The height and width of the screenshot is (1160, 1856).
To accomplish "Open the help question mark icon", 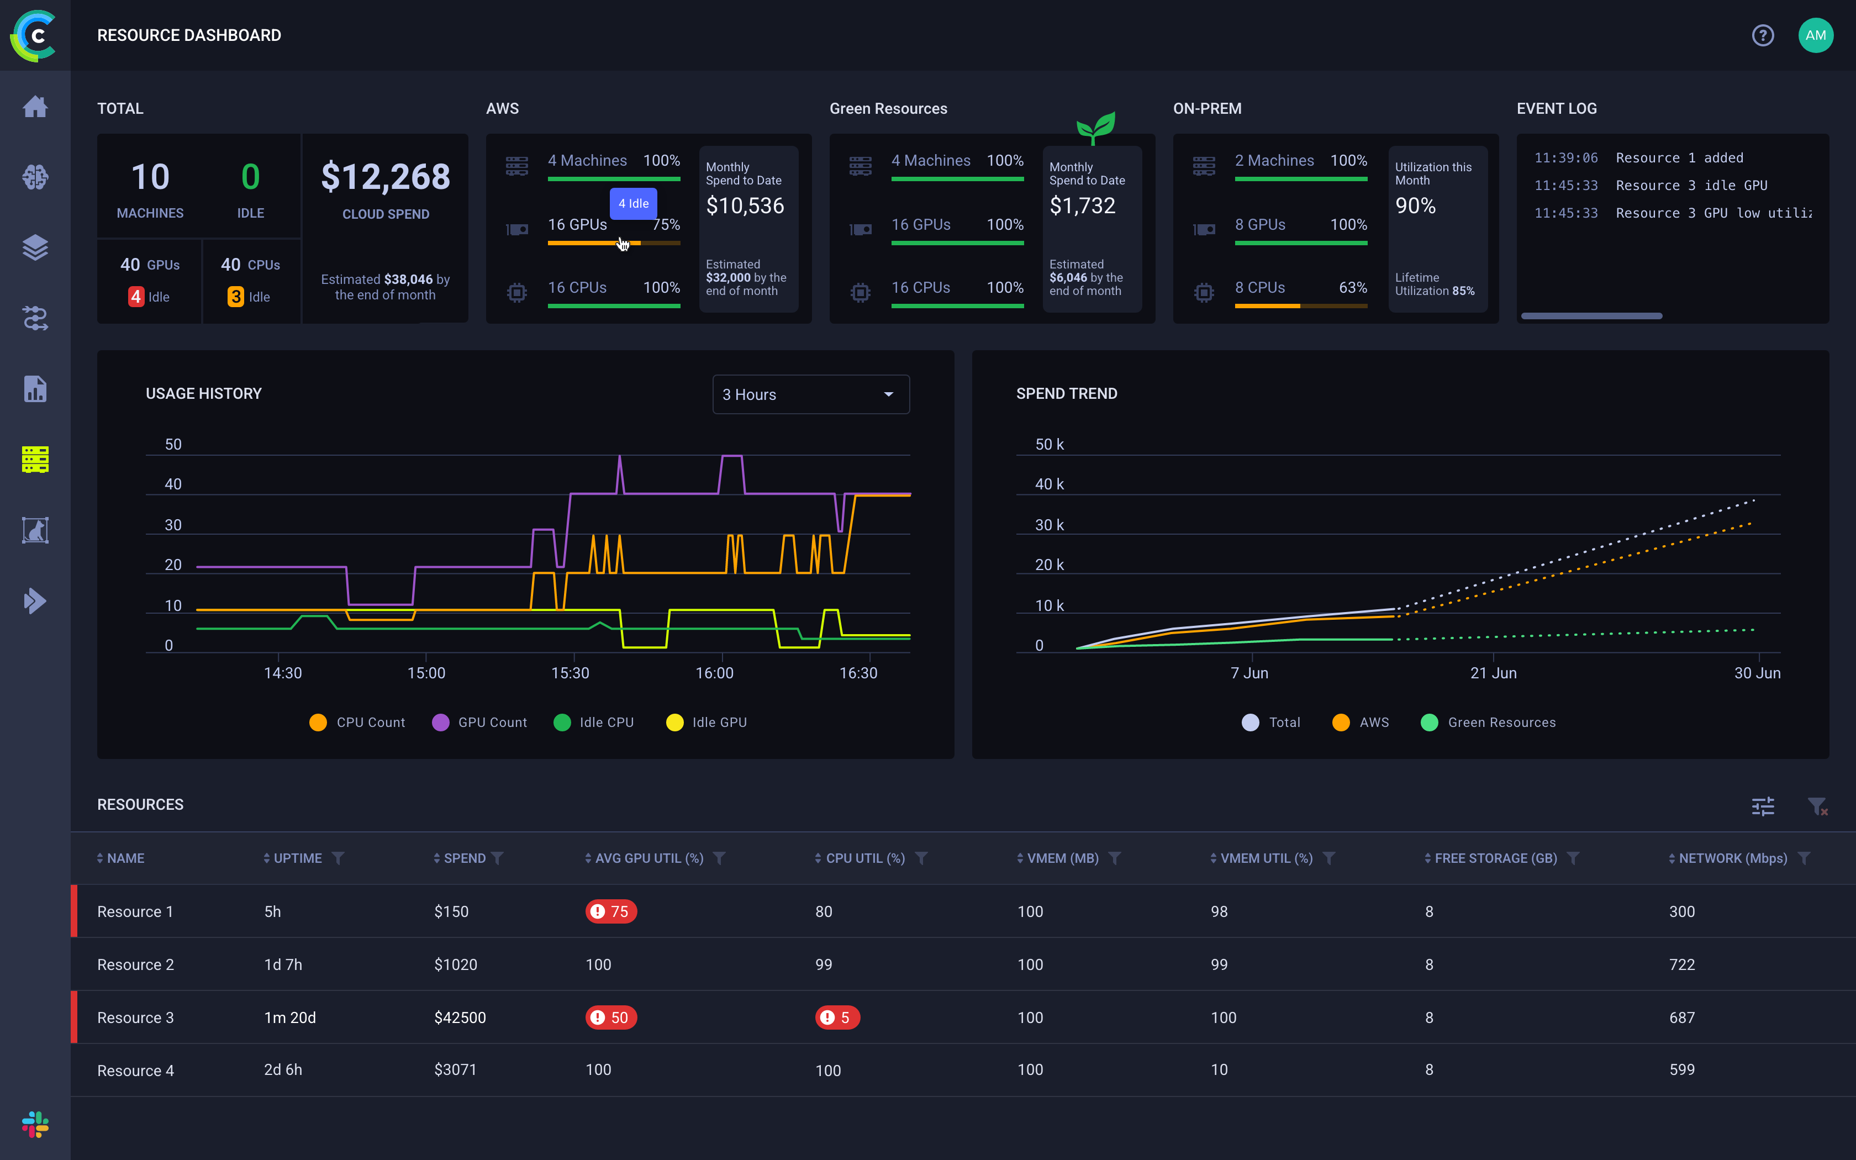I will (x=1763, y=35).
